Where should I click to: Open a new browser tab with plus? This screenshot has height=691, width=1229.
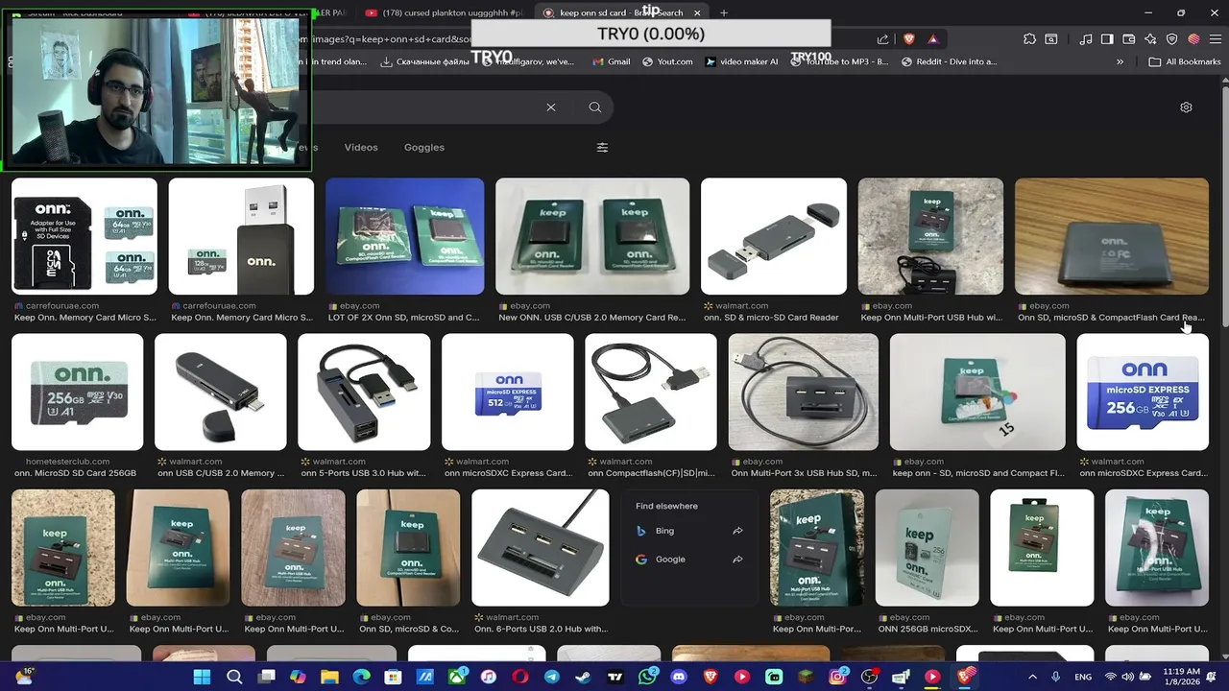(724, 12)
